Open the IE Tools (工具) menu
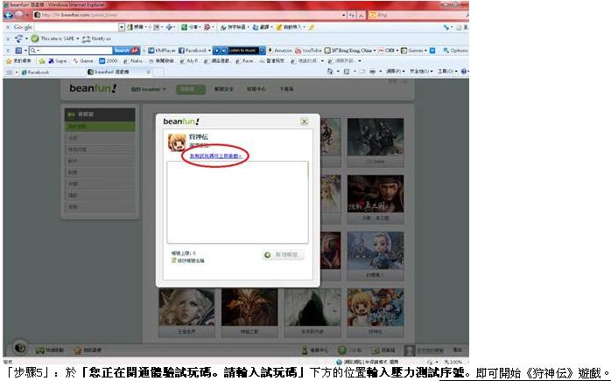611x381 pixels. click(447, 72)
